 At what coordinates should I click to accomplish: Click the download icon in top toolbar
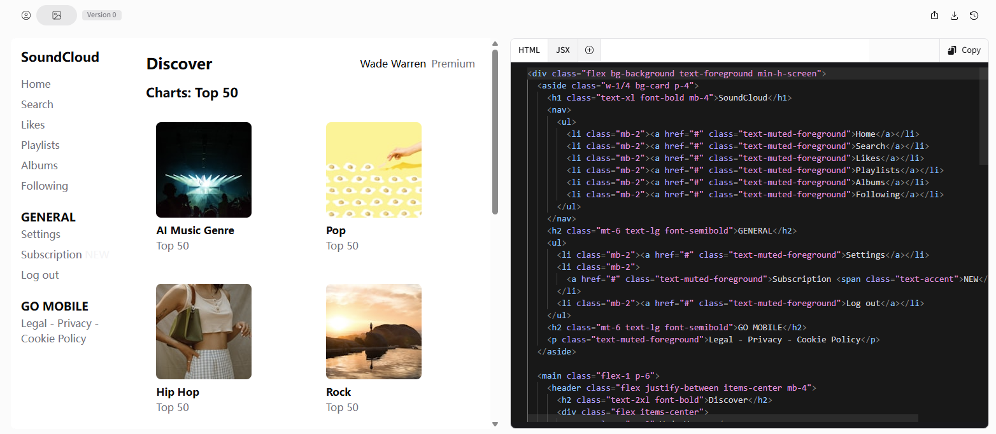954,15
